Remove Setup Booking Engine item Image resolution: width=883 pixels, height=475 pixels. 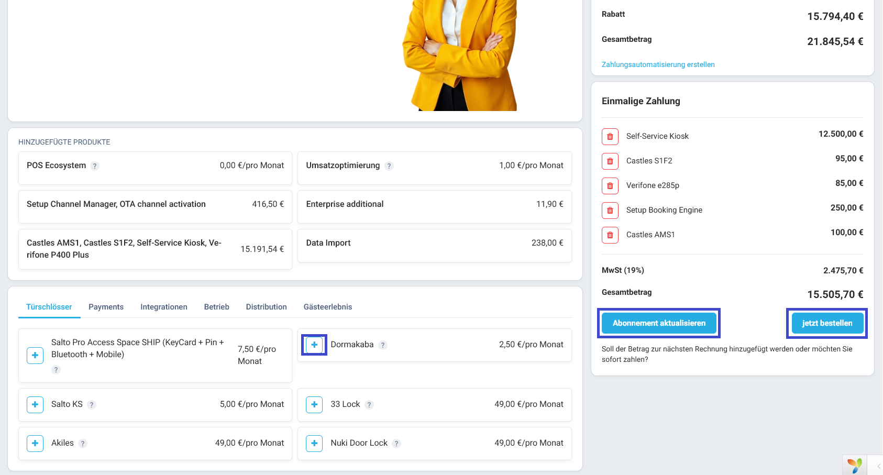pos(610,210)
